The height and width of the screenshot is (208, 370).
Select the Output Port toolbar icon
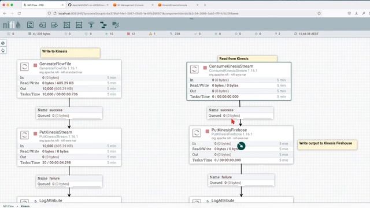pyautogui.click(x=54, y=25)
